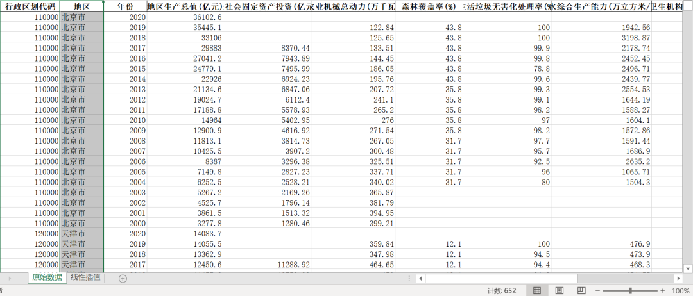Click the water capacity cell 476.9

[601, 244]
